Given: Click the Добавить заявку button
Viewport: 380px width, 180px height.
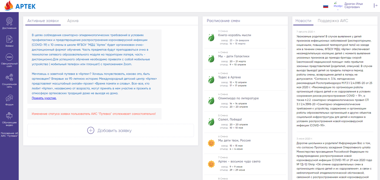Looking at the screenshot, I should point(111,130).
